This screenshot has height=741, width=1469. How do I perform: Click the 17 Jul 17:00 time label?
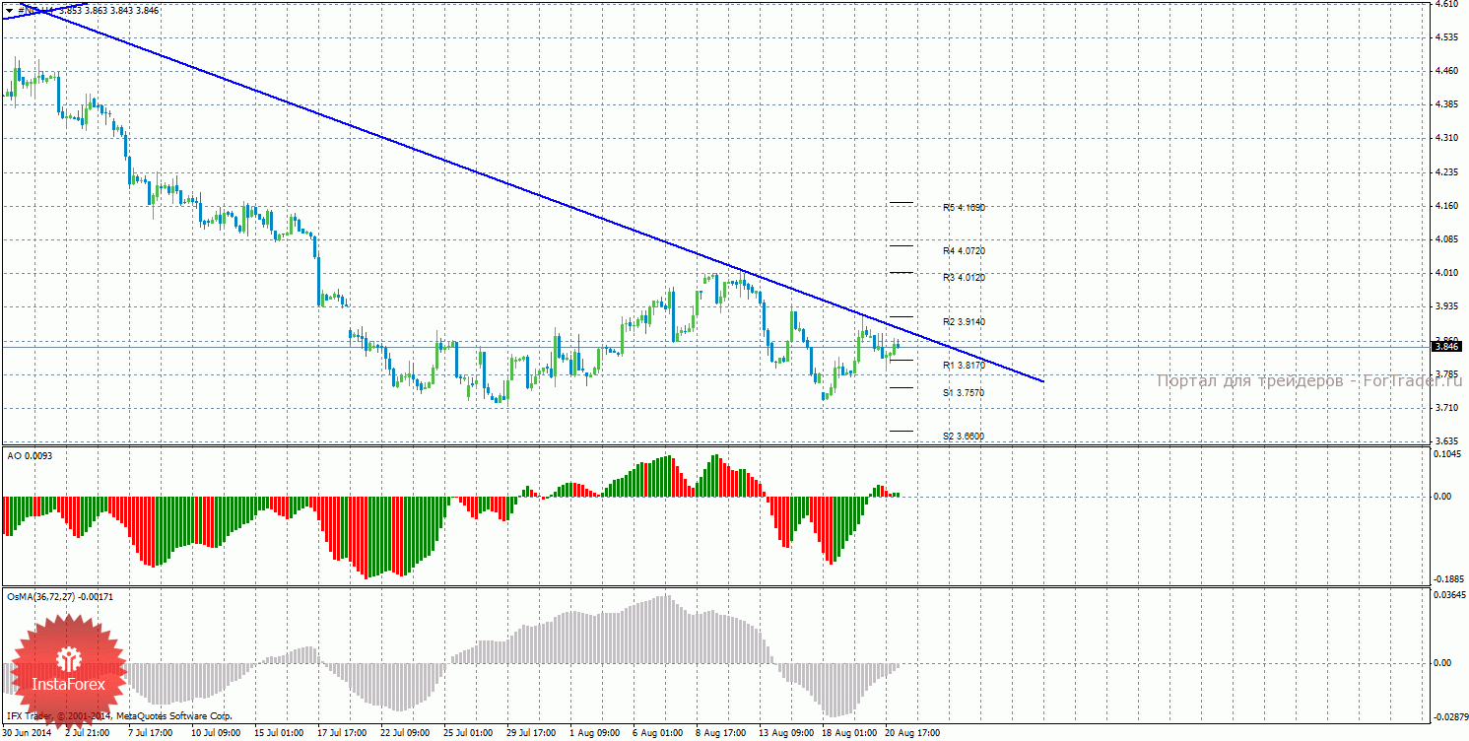(x=341, y=733)
